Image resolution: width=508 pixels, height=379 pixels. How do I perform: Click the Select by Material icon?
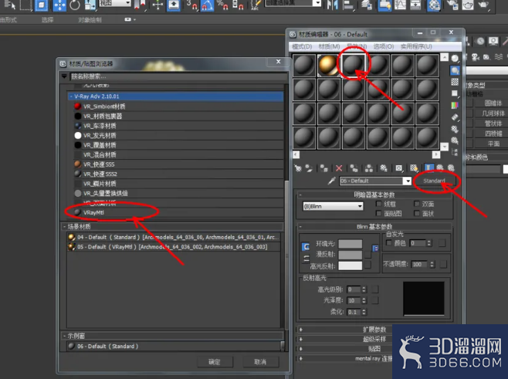pos(455,140)
